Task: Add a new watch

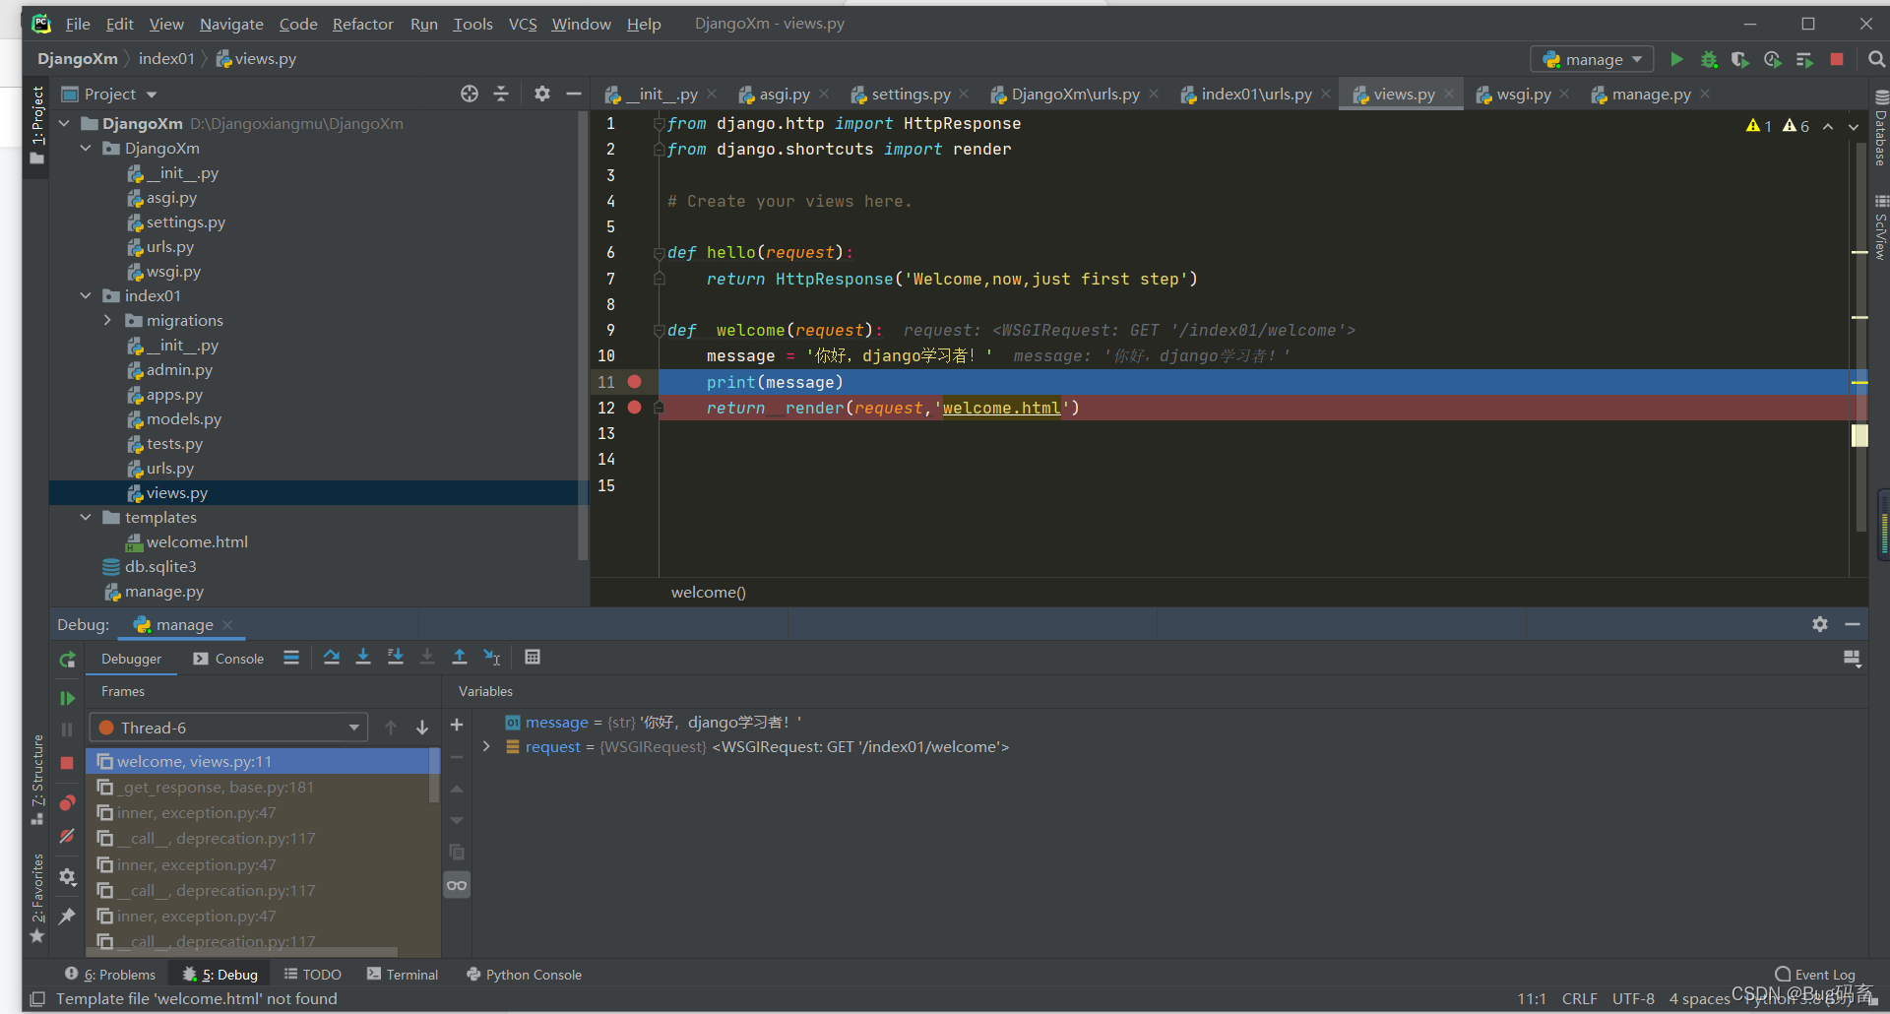Action: click(x=457, y=725)
